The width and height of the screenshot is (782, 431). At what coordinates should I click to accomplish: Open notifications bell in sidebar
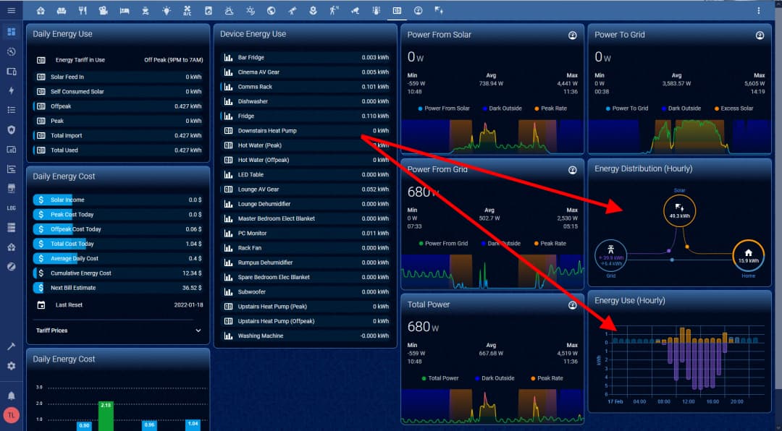[11, 396]
